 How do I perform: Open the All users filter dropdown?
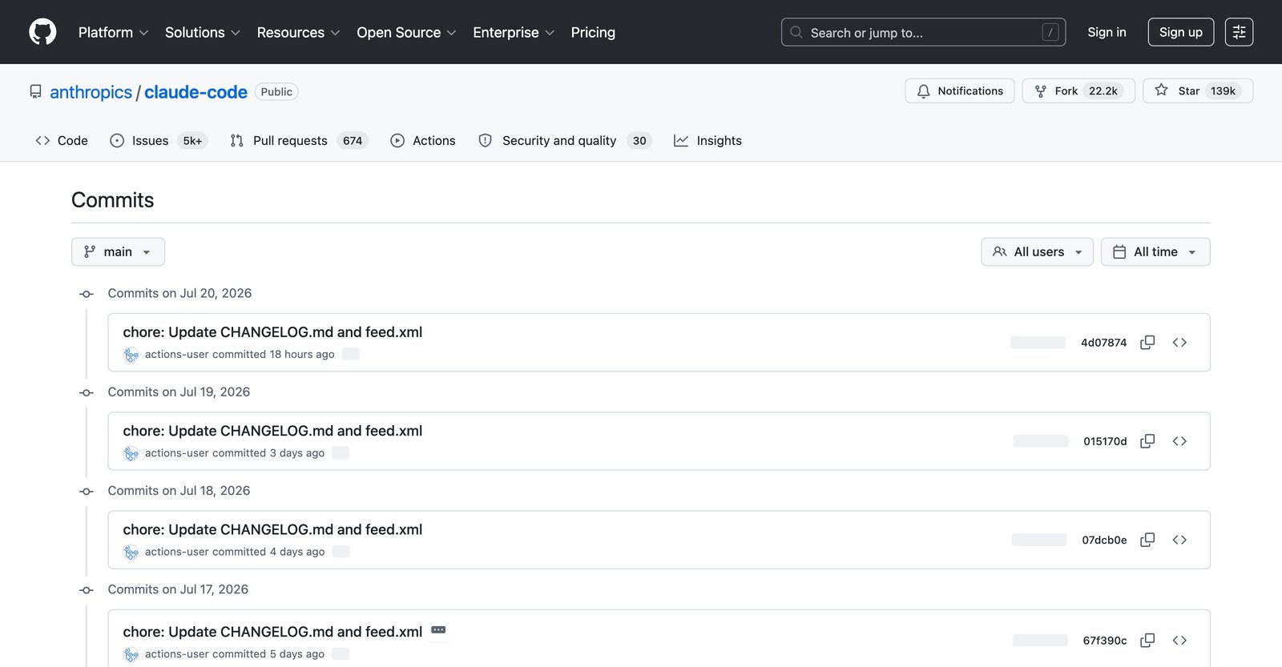click(x=1037, y=251)
